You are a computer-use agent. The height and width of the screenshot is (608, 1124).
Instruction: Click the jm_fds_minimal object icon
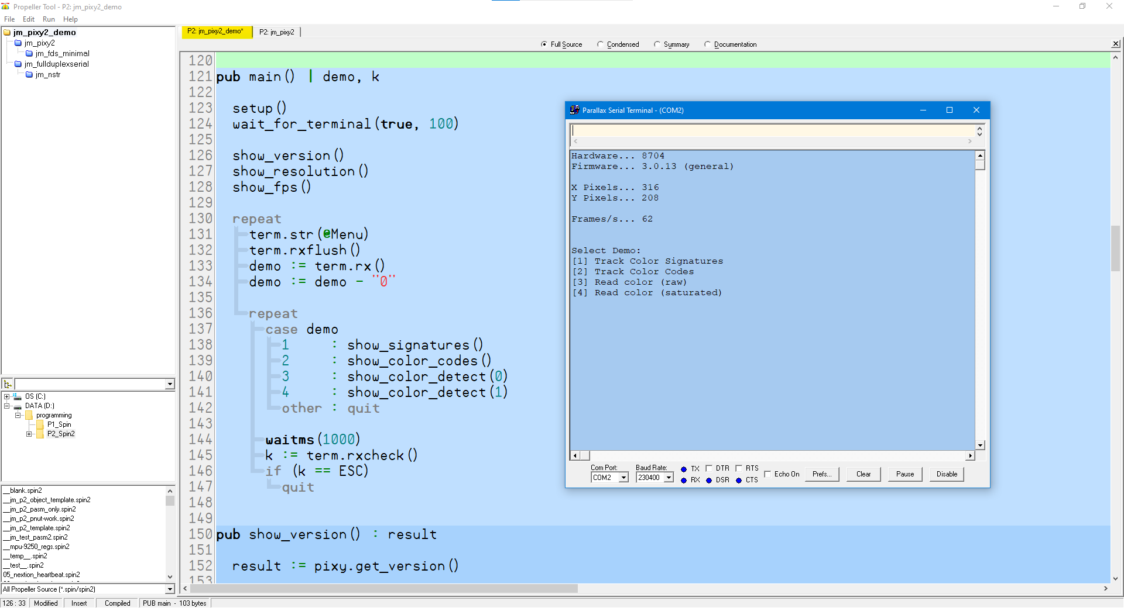29,54
